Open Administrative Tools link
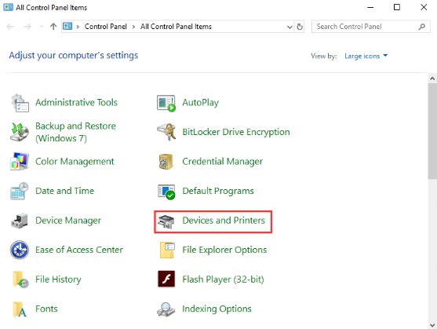Viewport: 437px width, 329px height. point(76,103)
